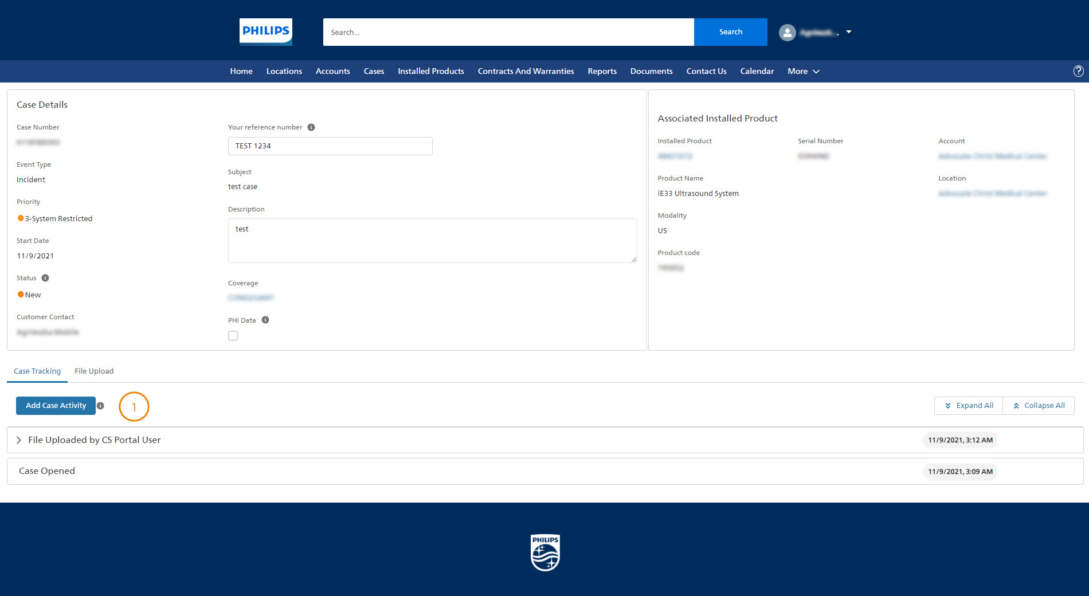Open the user profile dropdown arrow
Image resolution: width=1089 pixels, height=596 pixels.
point(849,32)
